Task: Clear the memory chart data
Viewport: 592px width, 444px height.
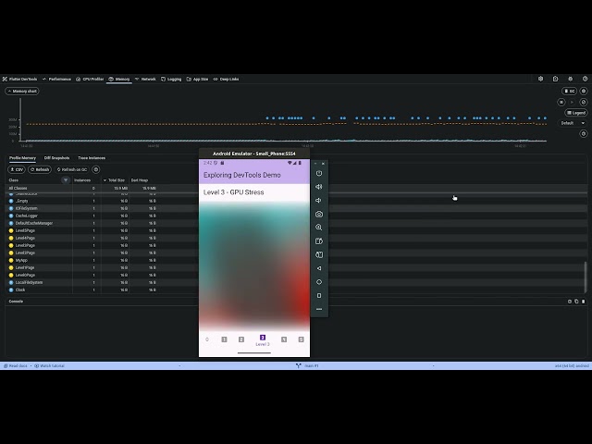Action: [x=584, y=102]
